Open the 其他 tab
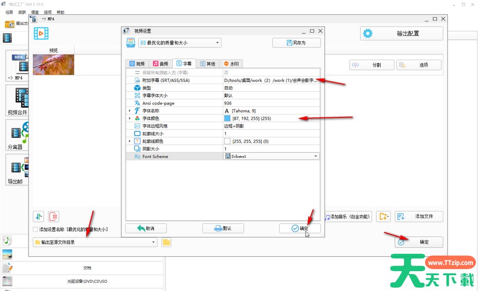Viewport: 478px width, 291px height. pyautogui.click(x=207, y=64)
